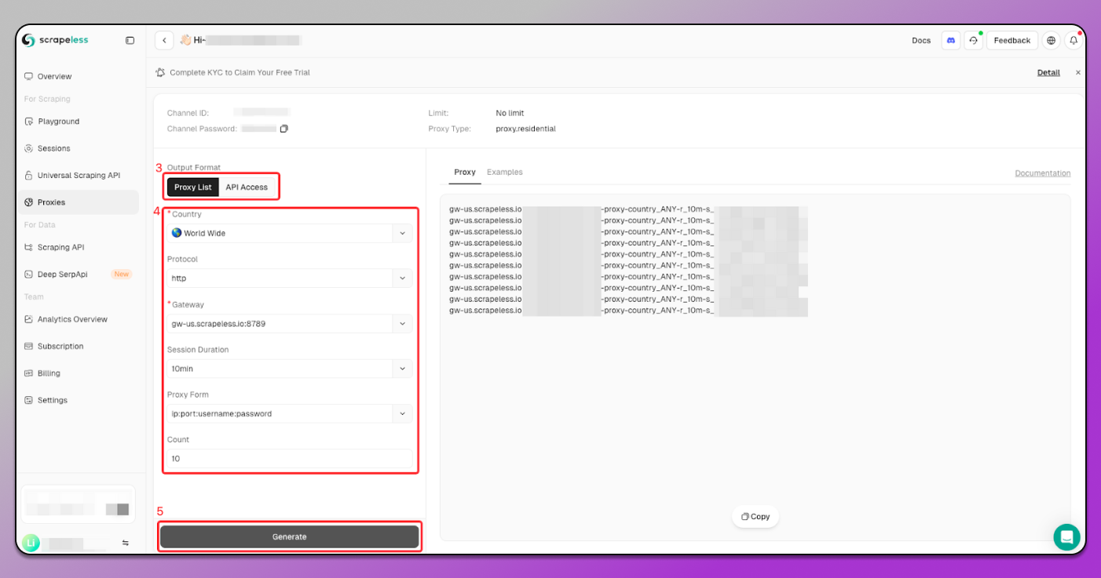Open Sessions in the sidebar

tap(79, 148)
